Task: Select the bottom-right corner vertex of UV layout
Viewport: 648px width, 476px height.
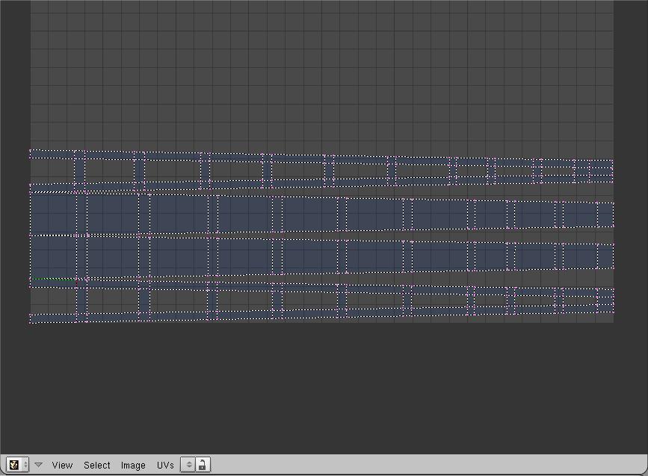Action: point(613,312)
